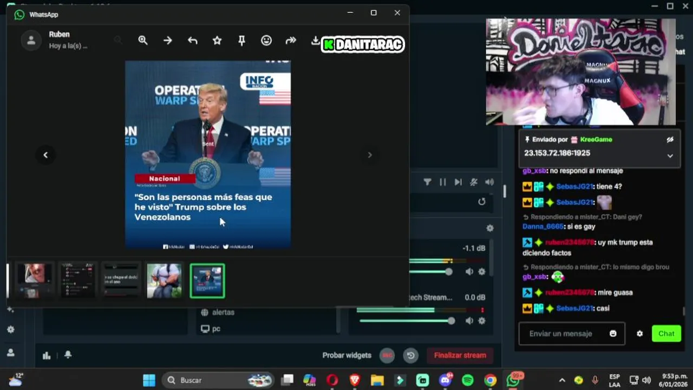Zoom into the WhatsApp image
The width and height of the screenshot is (693, 390).
click(143, 41)
